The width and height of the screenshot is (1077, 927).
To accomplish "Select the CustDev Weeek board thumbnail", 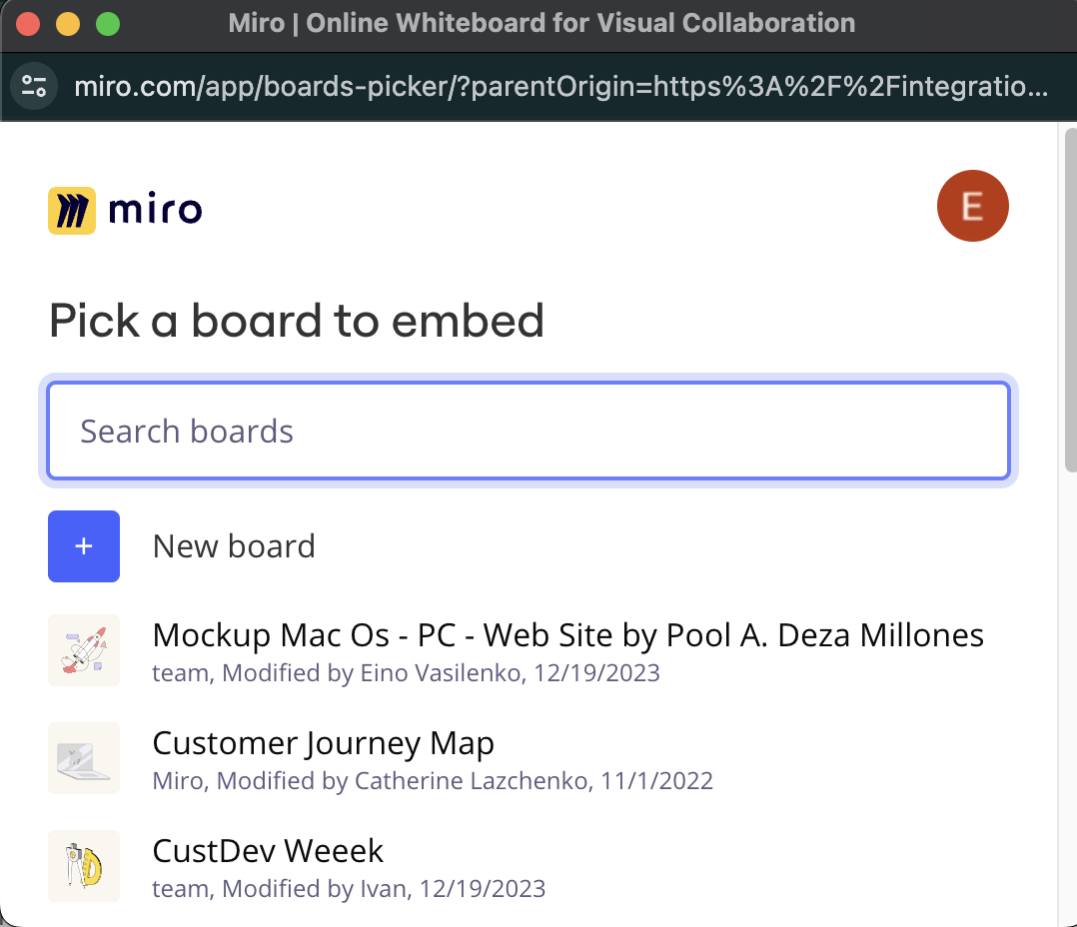I will pos(84,866).
